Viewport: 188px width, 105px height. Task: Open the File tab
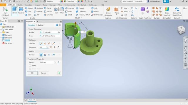[x=3, y=5]
